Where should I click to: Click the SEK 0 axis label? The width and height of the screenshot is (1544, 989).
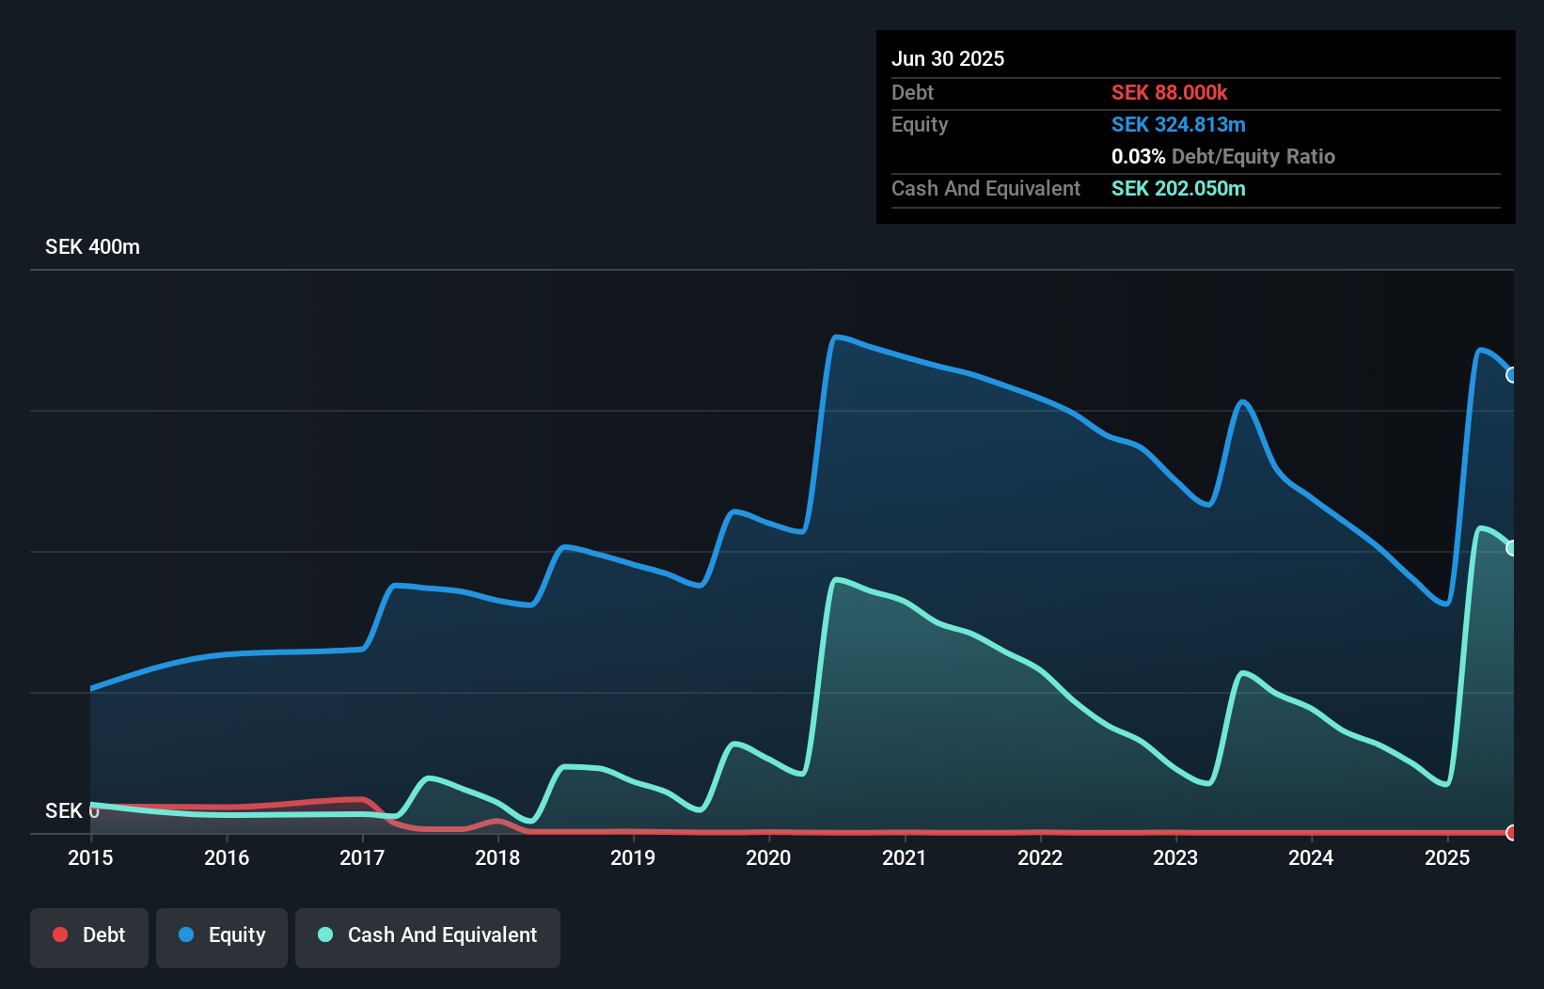pos(71,810)
